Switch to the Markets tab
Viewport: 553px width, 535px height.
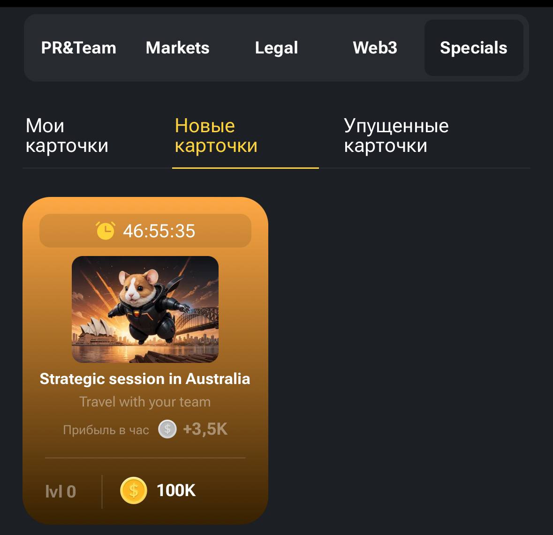(x=177, y=48)
